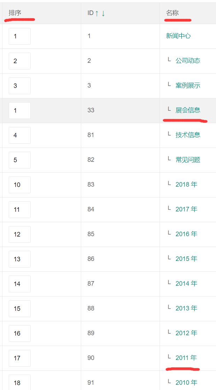Select the sort field for 新闻中心 row
Viewport: 216px width, 390px height.
point(20,36)
